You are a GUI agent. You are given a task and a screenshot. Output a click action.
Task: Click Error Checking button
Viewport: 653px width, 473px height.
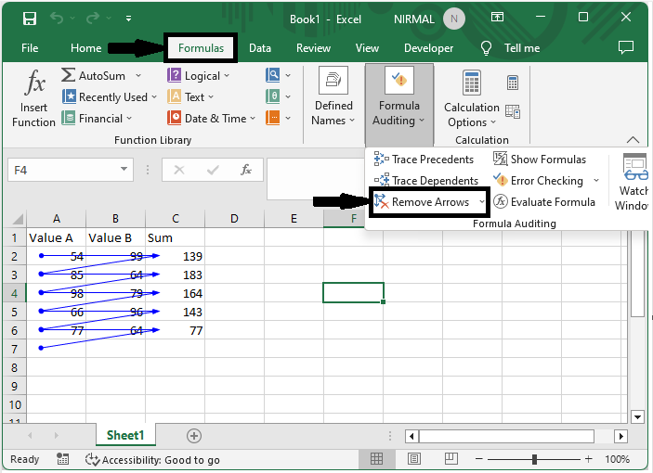point(539,180)
